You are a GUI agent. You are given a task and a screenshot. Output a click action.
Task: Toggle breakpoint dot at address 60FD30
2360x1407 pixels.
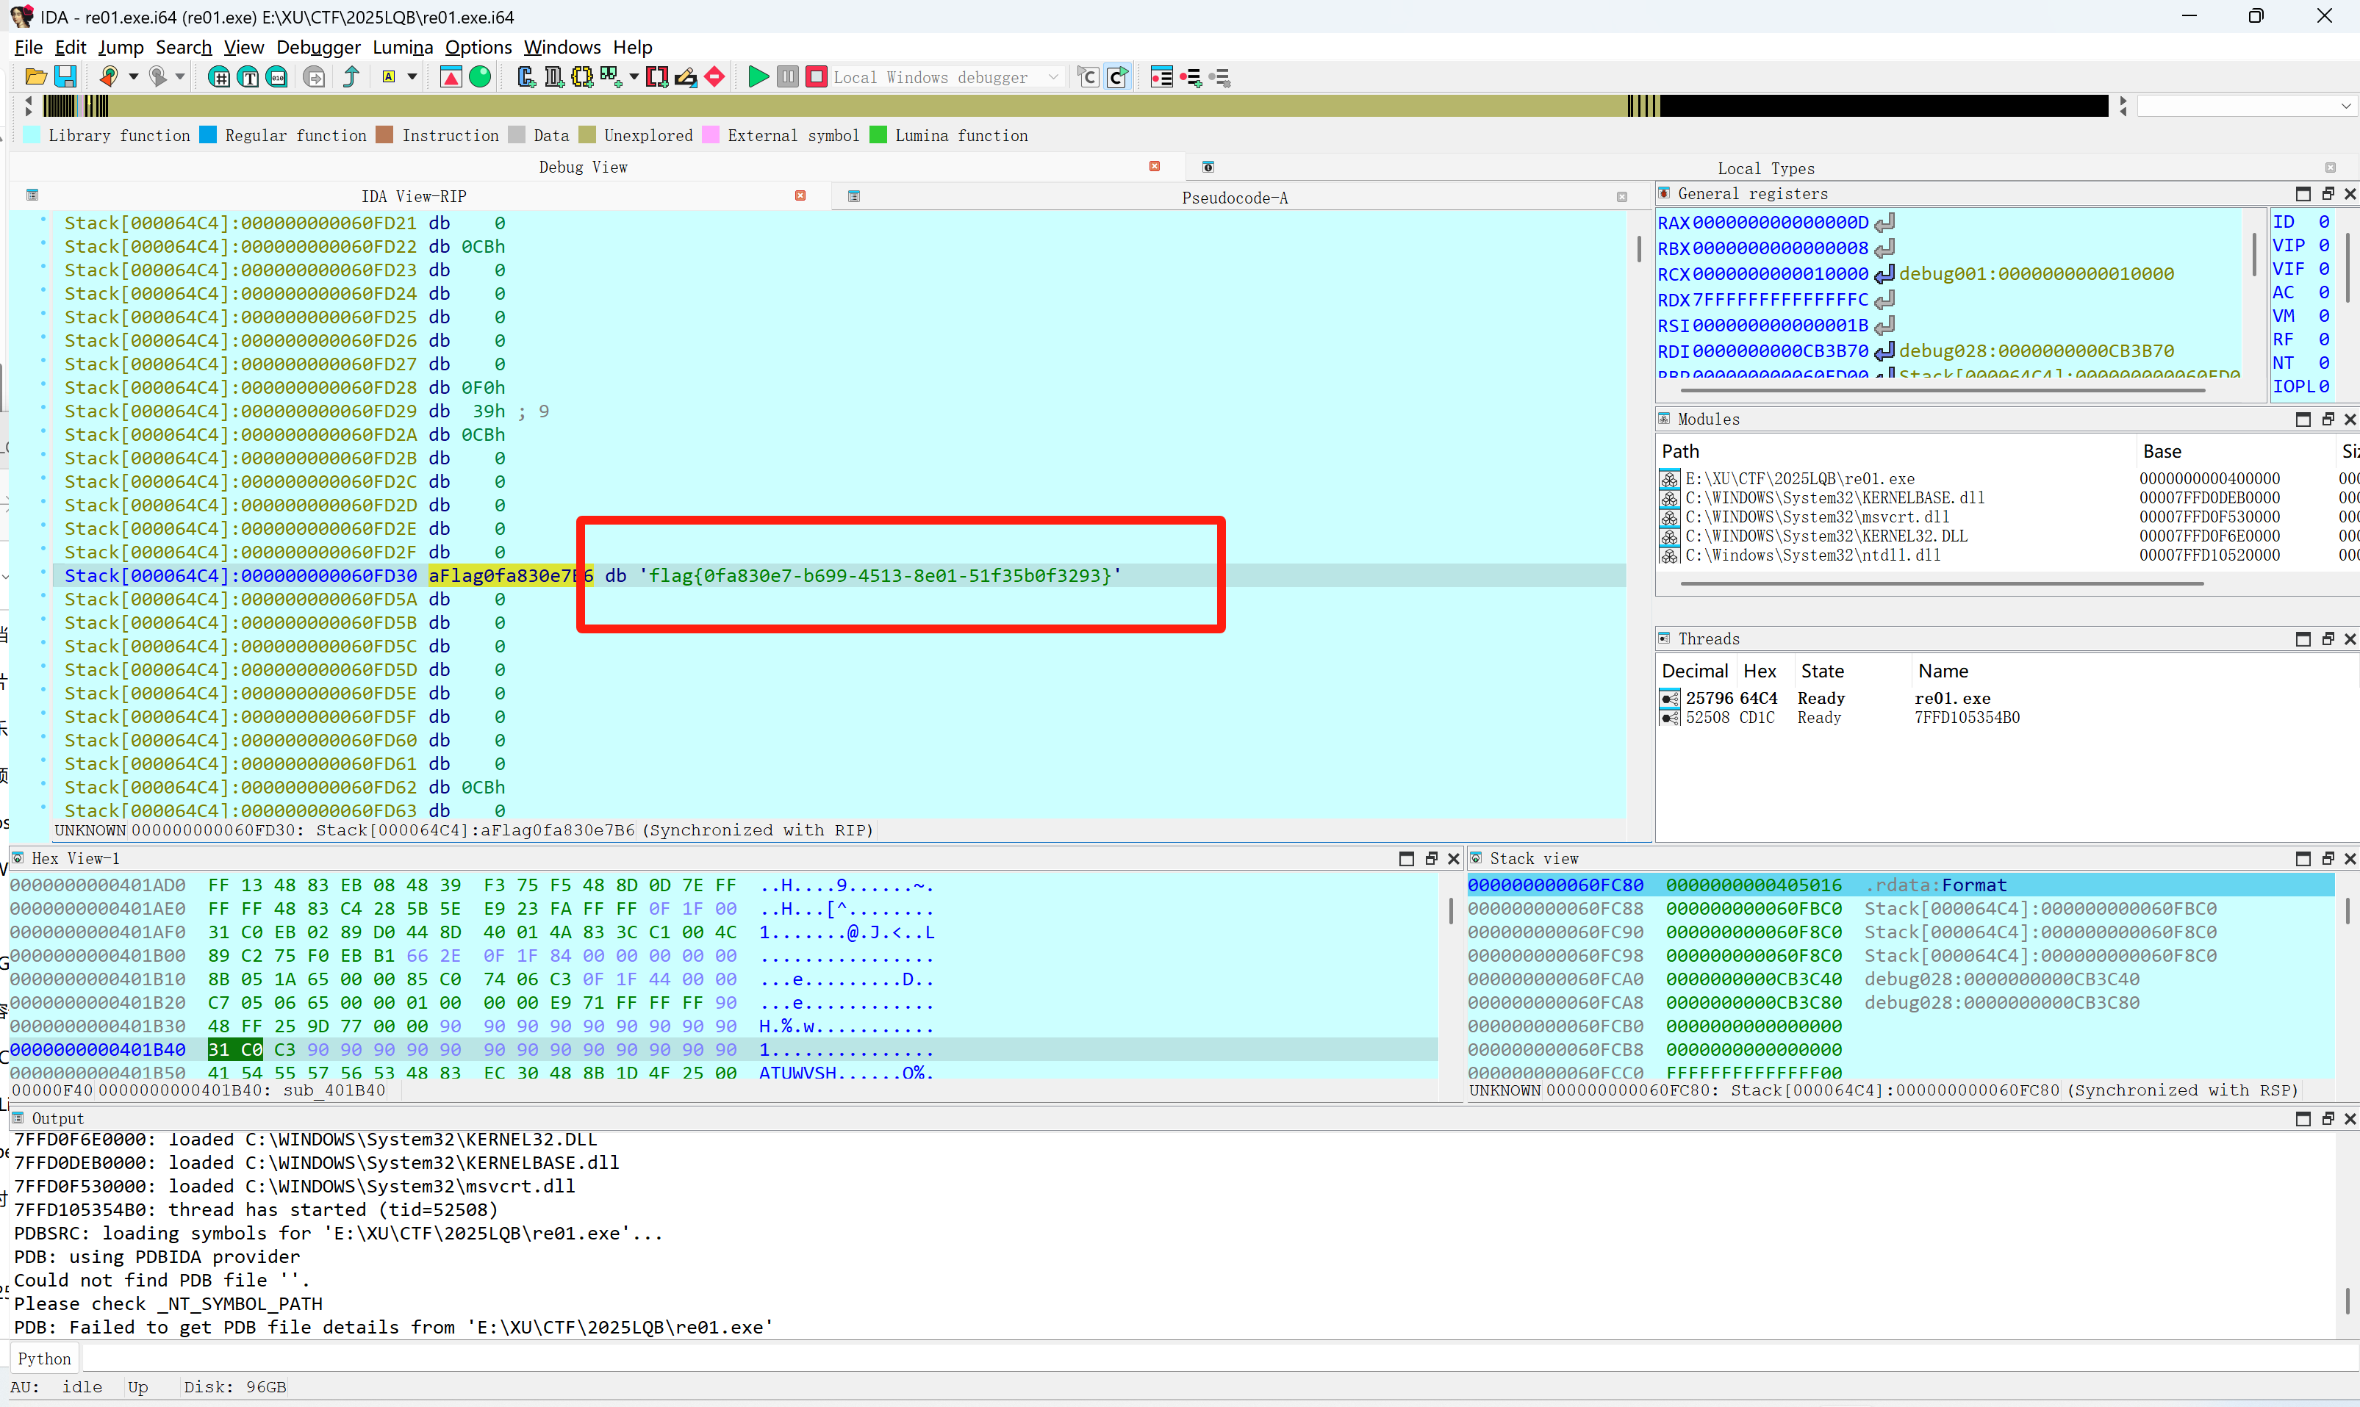click(43, 574)
